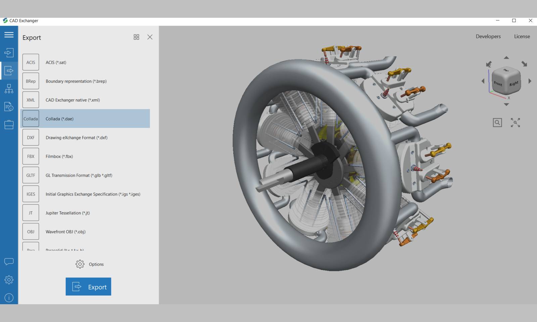This screenshot has width=537, height=322.
Task: Select the Front face of view cube
Action: [498, 84]
